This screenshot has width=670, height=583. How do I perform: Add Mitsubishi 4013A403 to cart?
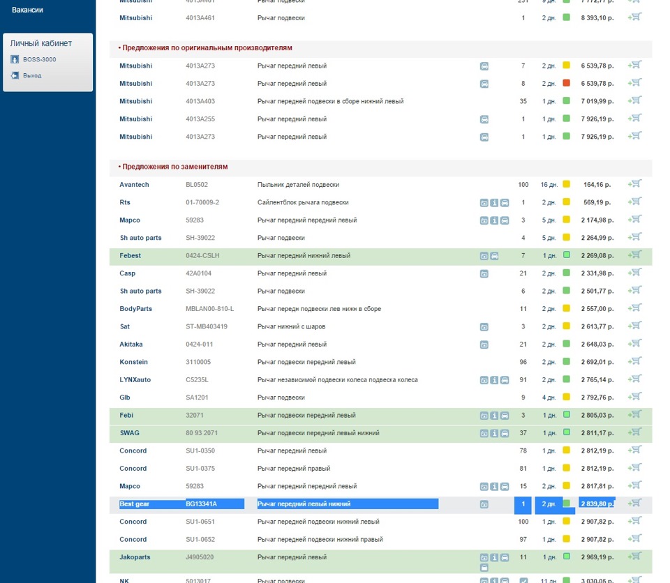click(x=635, y=100)
